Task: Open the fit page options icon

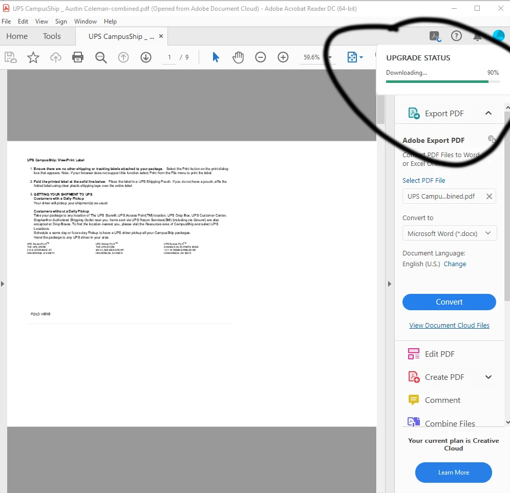Action: click(x=355, y=57)
